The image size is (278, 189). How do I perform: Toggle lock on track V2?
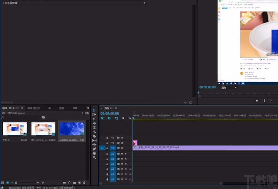pos(107,143)
